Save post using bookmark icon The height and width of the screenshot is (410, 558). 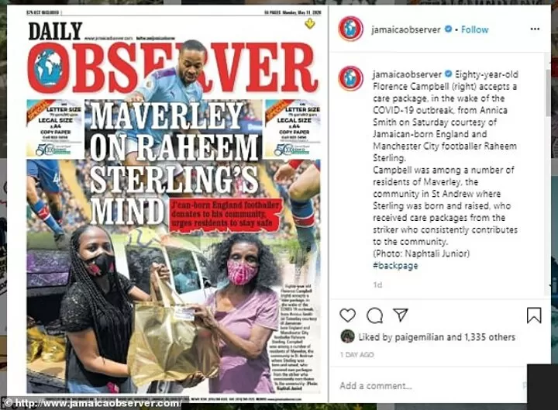point(534,315)
